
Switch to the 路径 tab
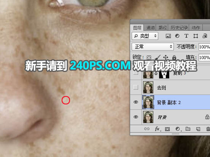pos(163,28)
